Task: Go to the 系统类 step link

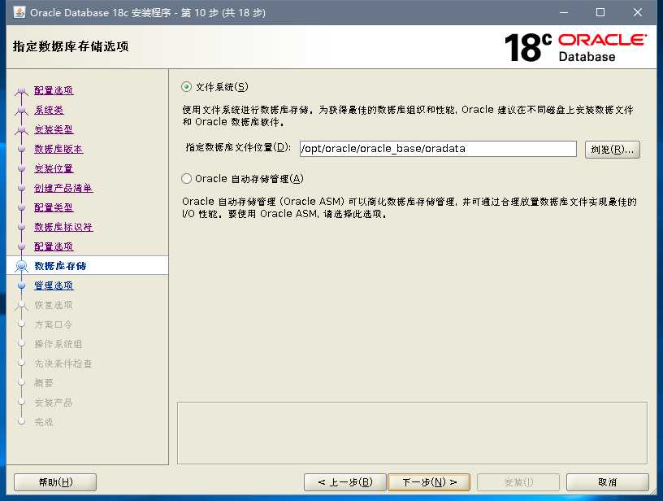Action: [x=49, y=110]
